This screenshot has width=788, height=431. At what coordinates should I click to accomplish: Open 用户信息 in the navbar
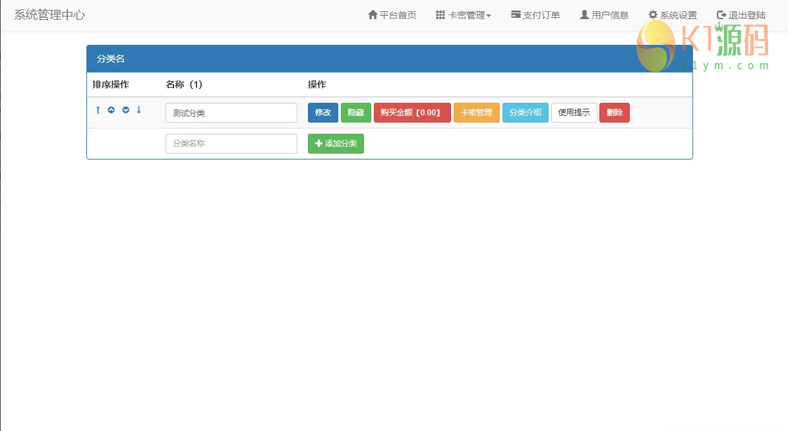click(x=604, y=15)
